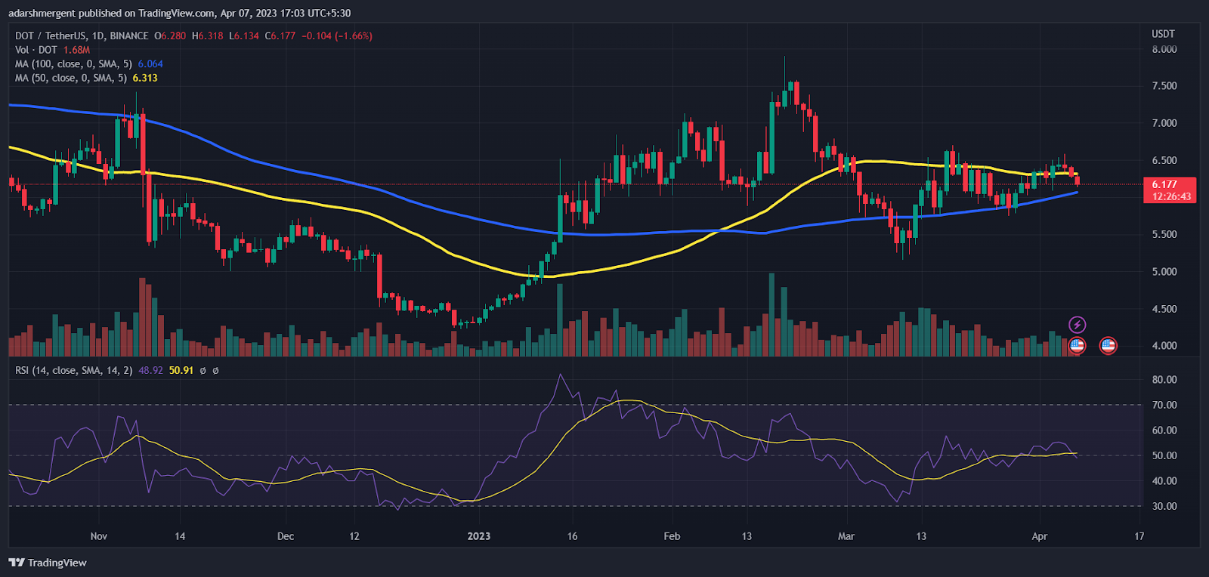The image size is (1209, 577).
Task: Click the red 6.177 current price label
Action: [x=1168, y=190]
